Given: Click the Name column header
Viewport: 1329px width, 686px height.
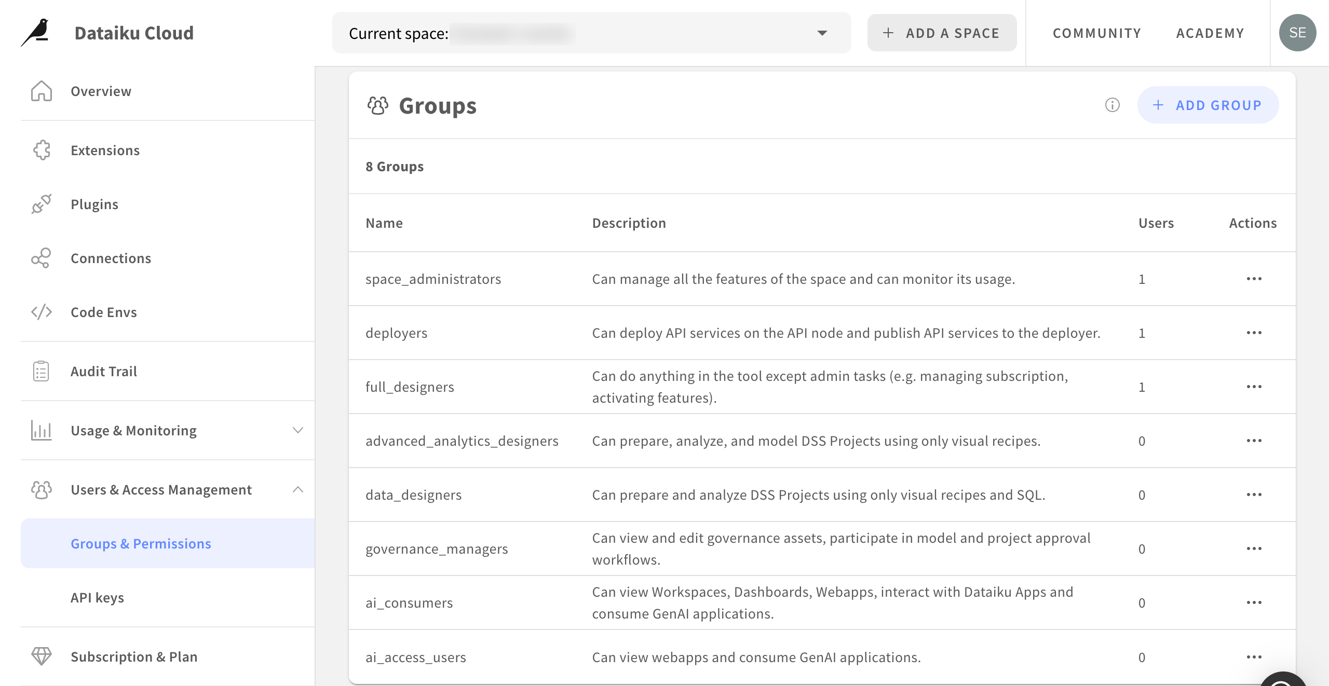Looking at the screenshot, I should point(384,223).
